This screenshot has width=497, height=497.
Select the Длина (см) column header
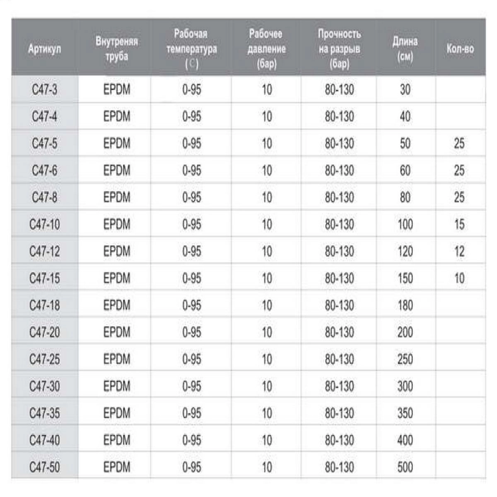coord(405,48)
